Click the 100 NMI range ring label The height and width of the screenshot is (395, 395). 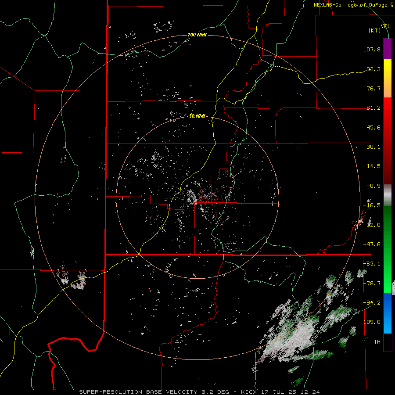pyautogui.click(x=197, y=35)
